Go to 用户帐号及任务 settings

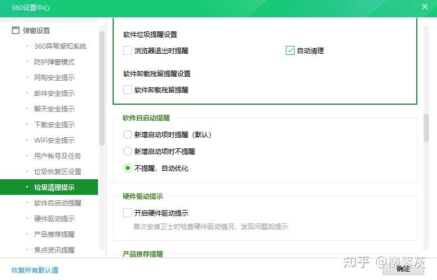57,156
